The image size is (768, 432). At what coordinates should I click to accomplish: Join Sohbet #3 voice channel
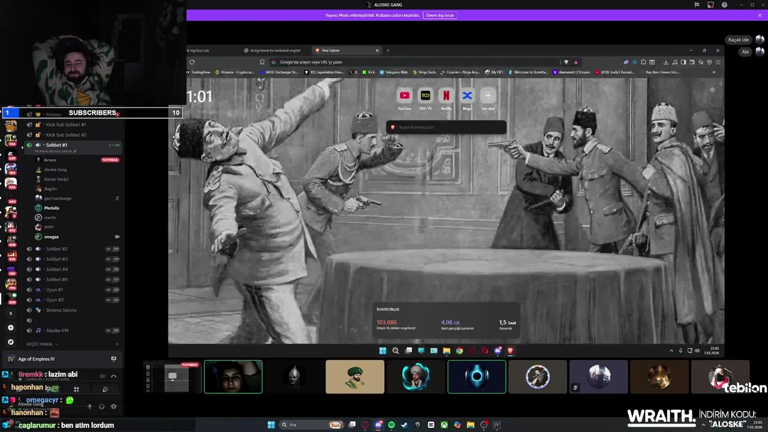[72, 259]
